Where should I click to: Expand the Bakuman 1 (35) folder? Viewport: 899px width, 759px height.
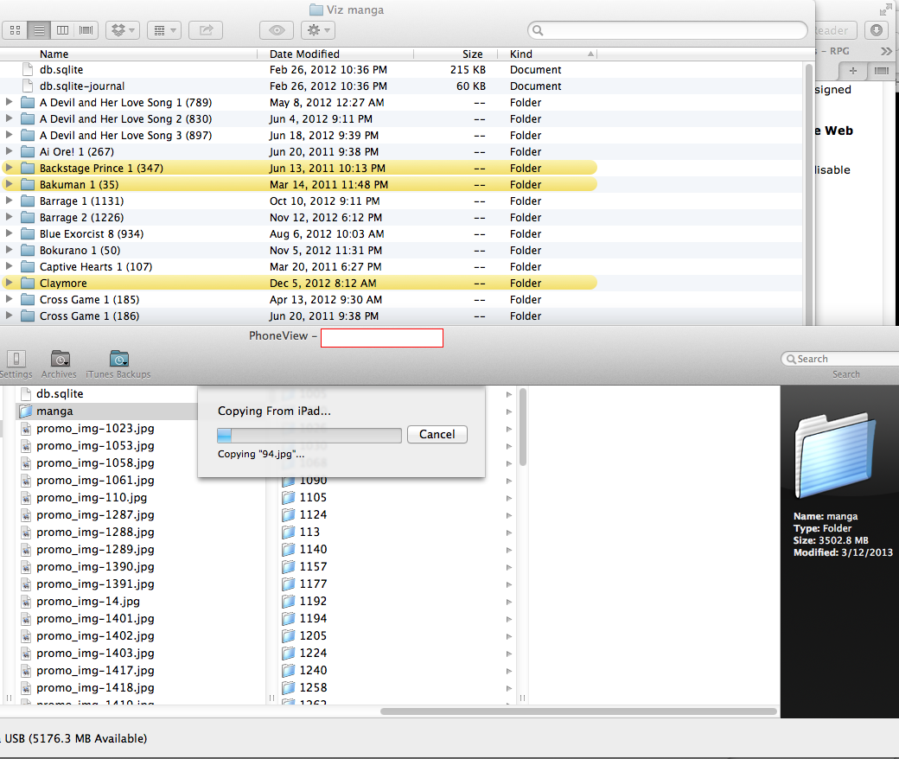[x=10, y=185]
